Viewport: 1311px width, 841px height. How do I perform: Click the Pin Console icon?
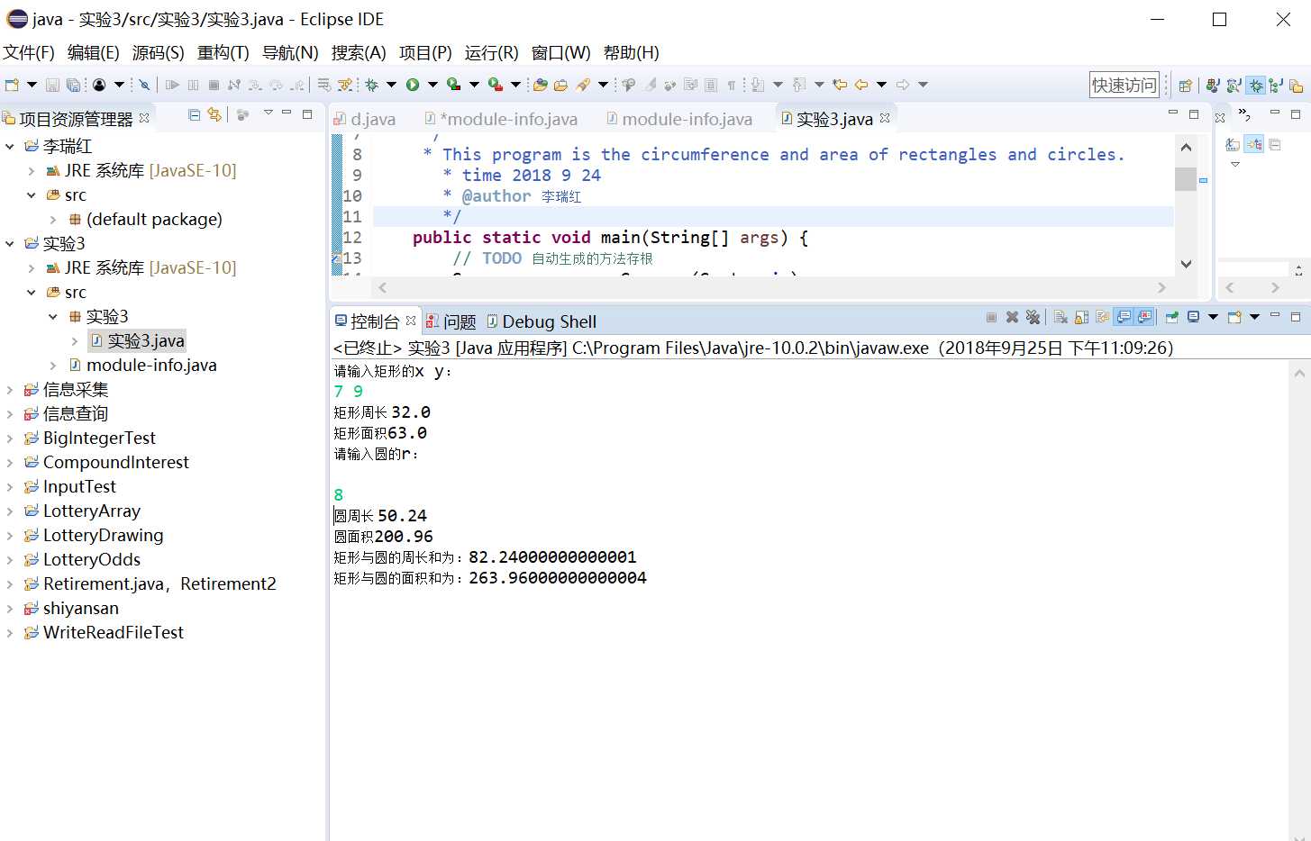point(1172,317)
